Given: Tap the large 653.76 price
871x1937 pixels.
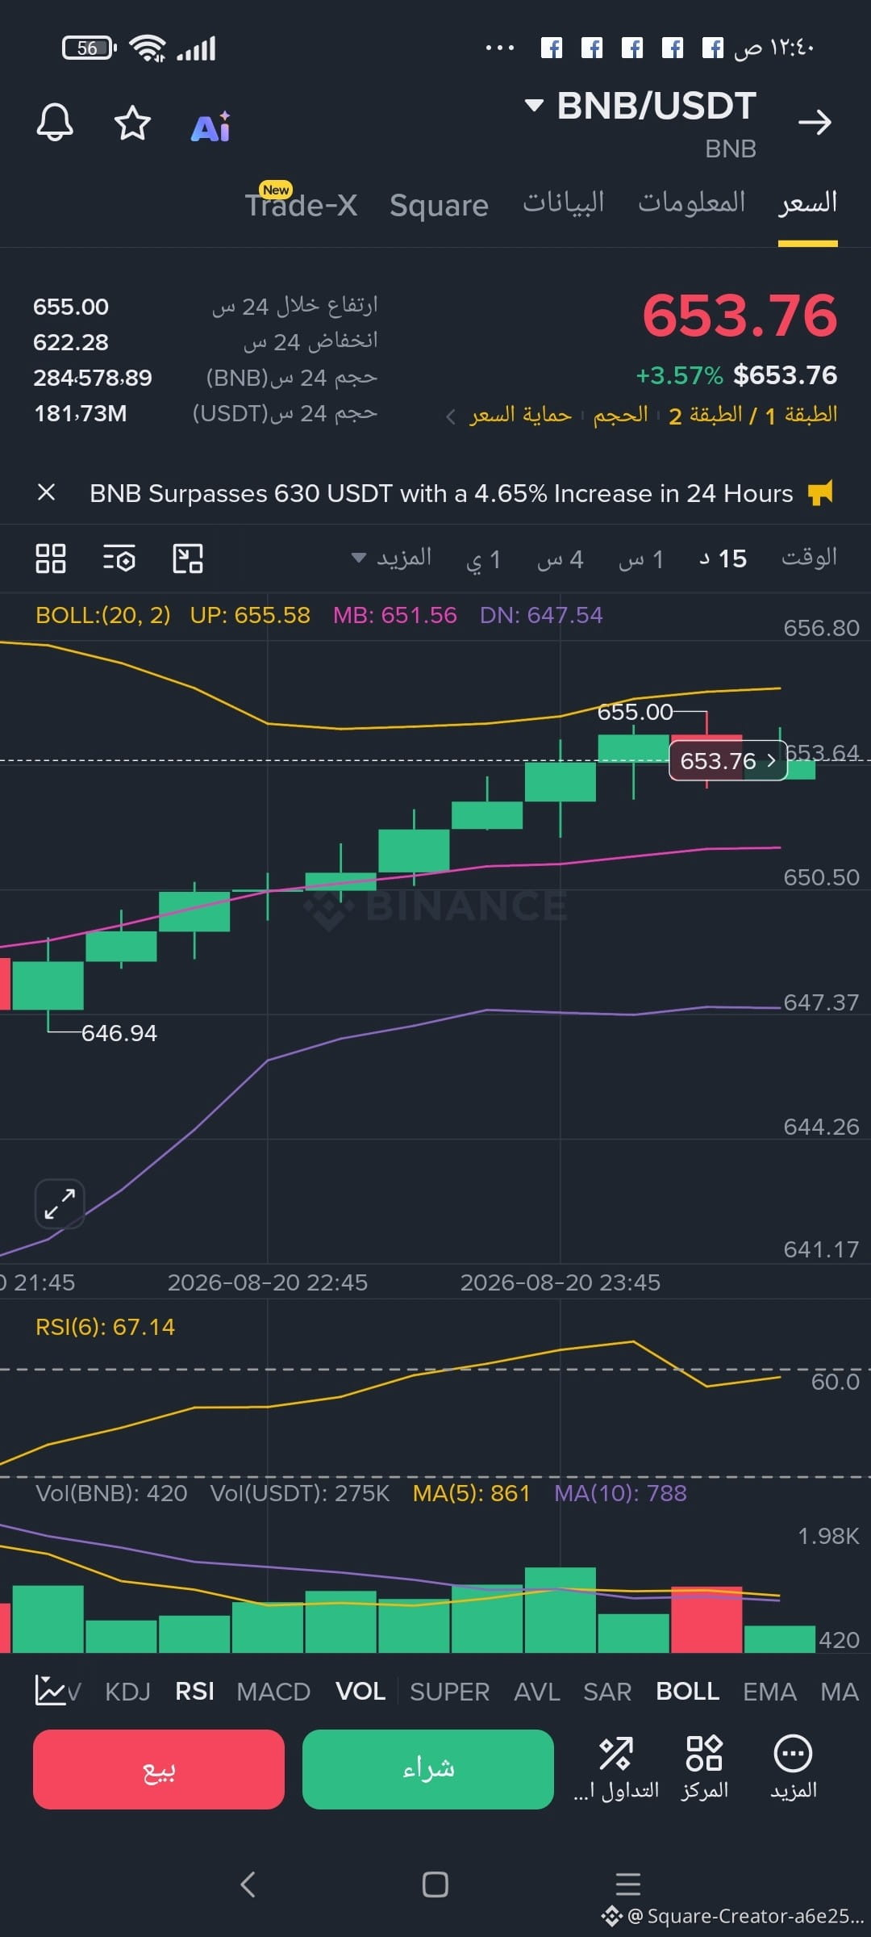Looking at the screenshot, I should click(740, 315).
